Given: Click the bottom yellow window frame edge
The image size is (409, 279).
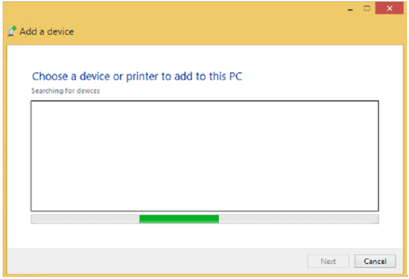Looking at the screenshot, I should [x=204, y=275].
